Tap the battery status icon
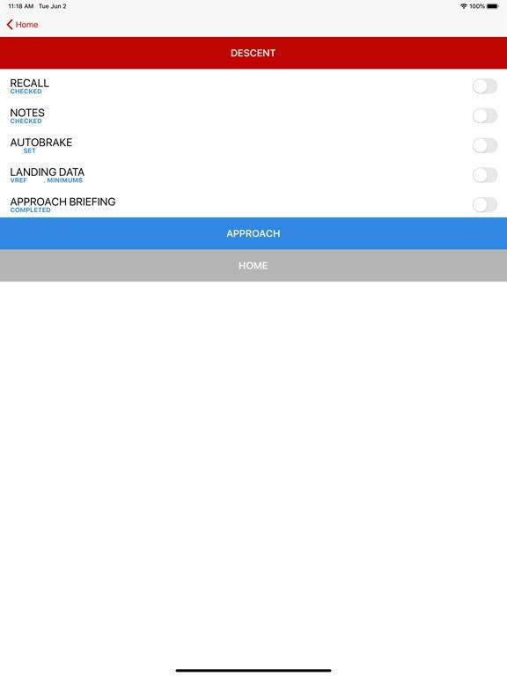The image size is (507, 676). [x=493, y=6]
